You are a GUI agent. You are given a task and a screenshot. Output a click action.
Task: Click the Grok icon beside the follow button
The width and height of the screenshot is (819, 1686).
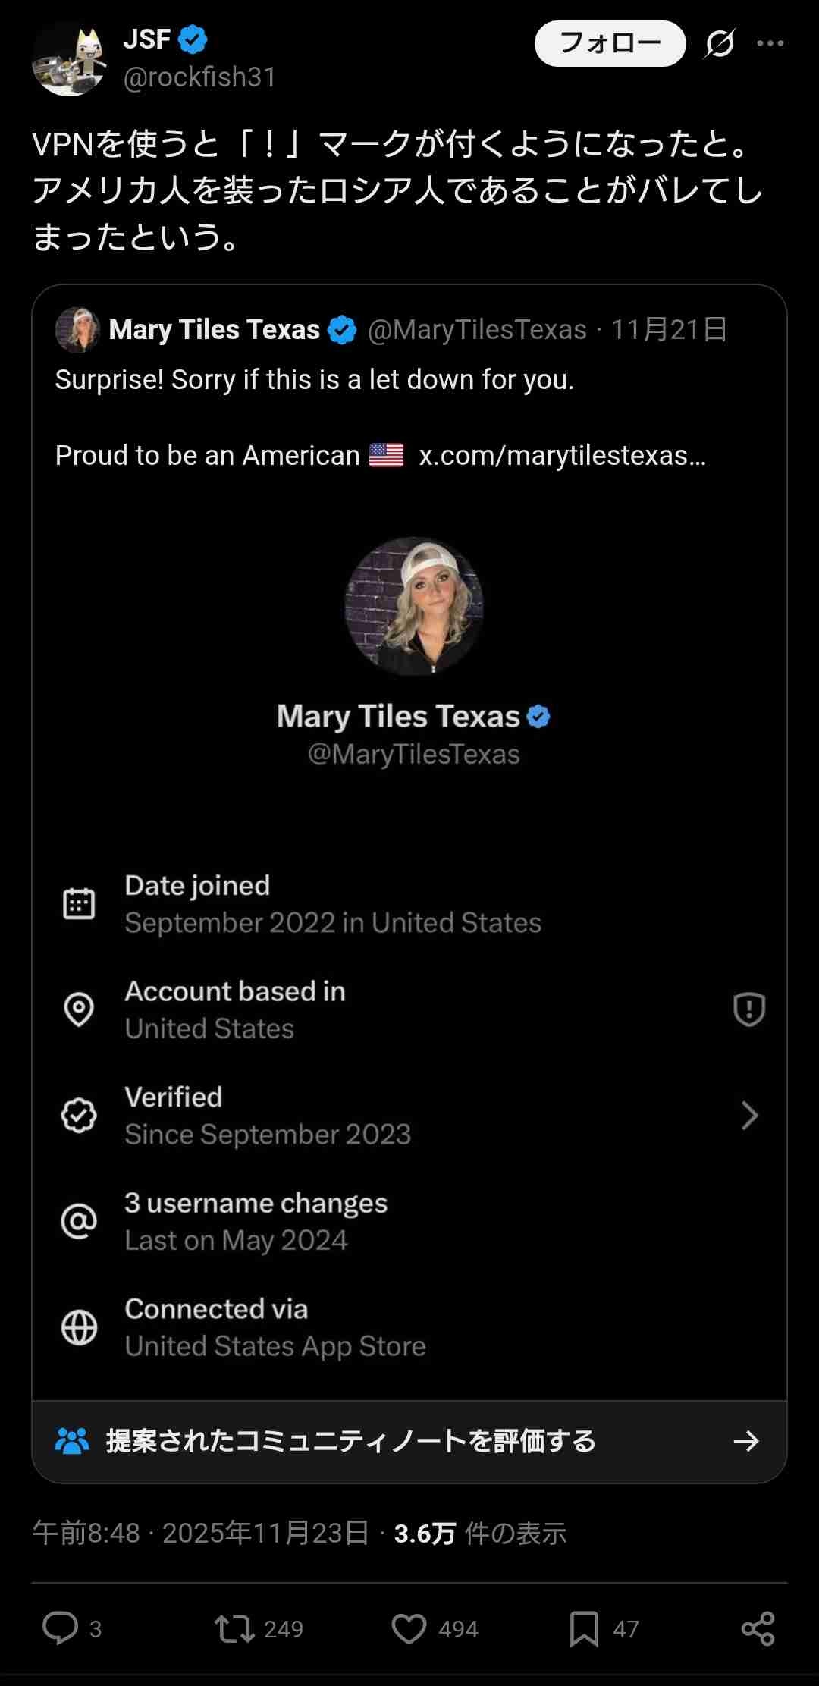[719, 43]
